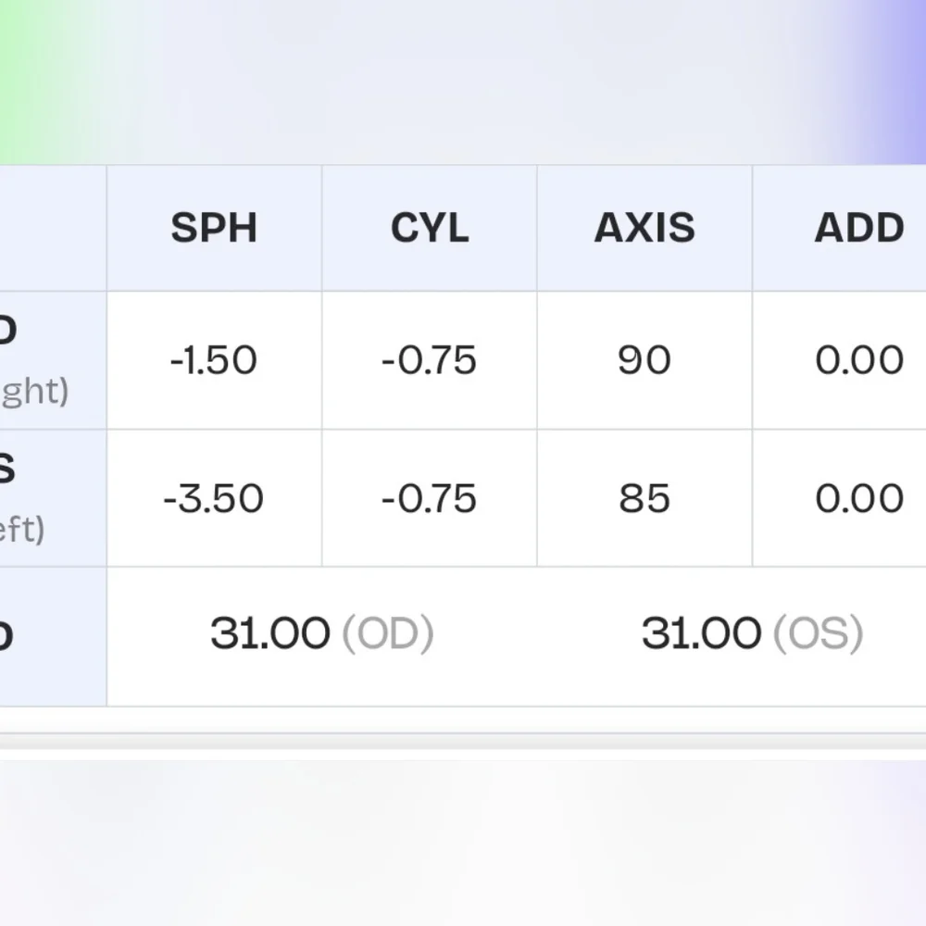The height and width of the screenshot is (926, 926).
Task: Click the ADD column header
Action: 859,228
